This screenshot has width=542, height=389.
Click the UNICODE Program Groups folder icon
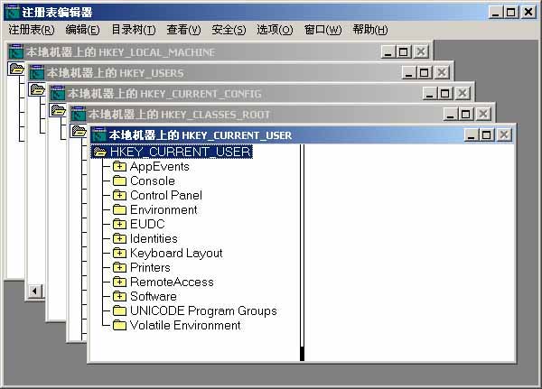coord(119,311)
